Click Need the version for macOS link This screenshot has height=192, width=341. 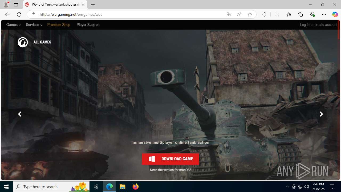tap(170, 170)
